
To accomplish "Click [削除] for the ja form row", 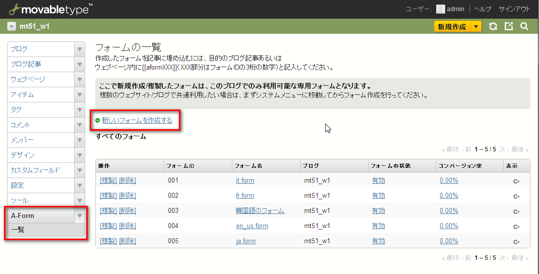I will (x=128, y=241).
